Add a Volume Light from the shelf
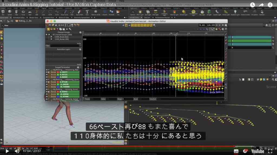This screenshot has height=155, width=277. pyautogui.click(x=174, y=12)
